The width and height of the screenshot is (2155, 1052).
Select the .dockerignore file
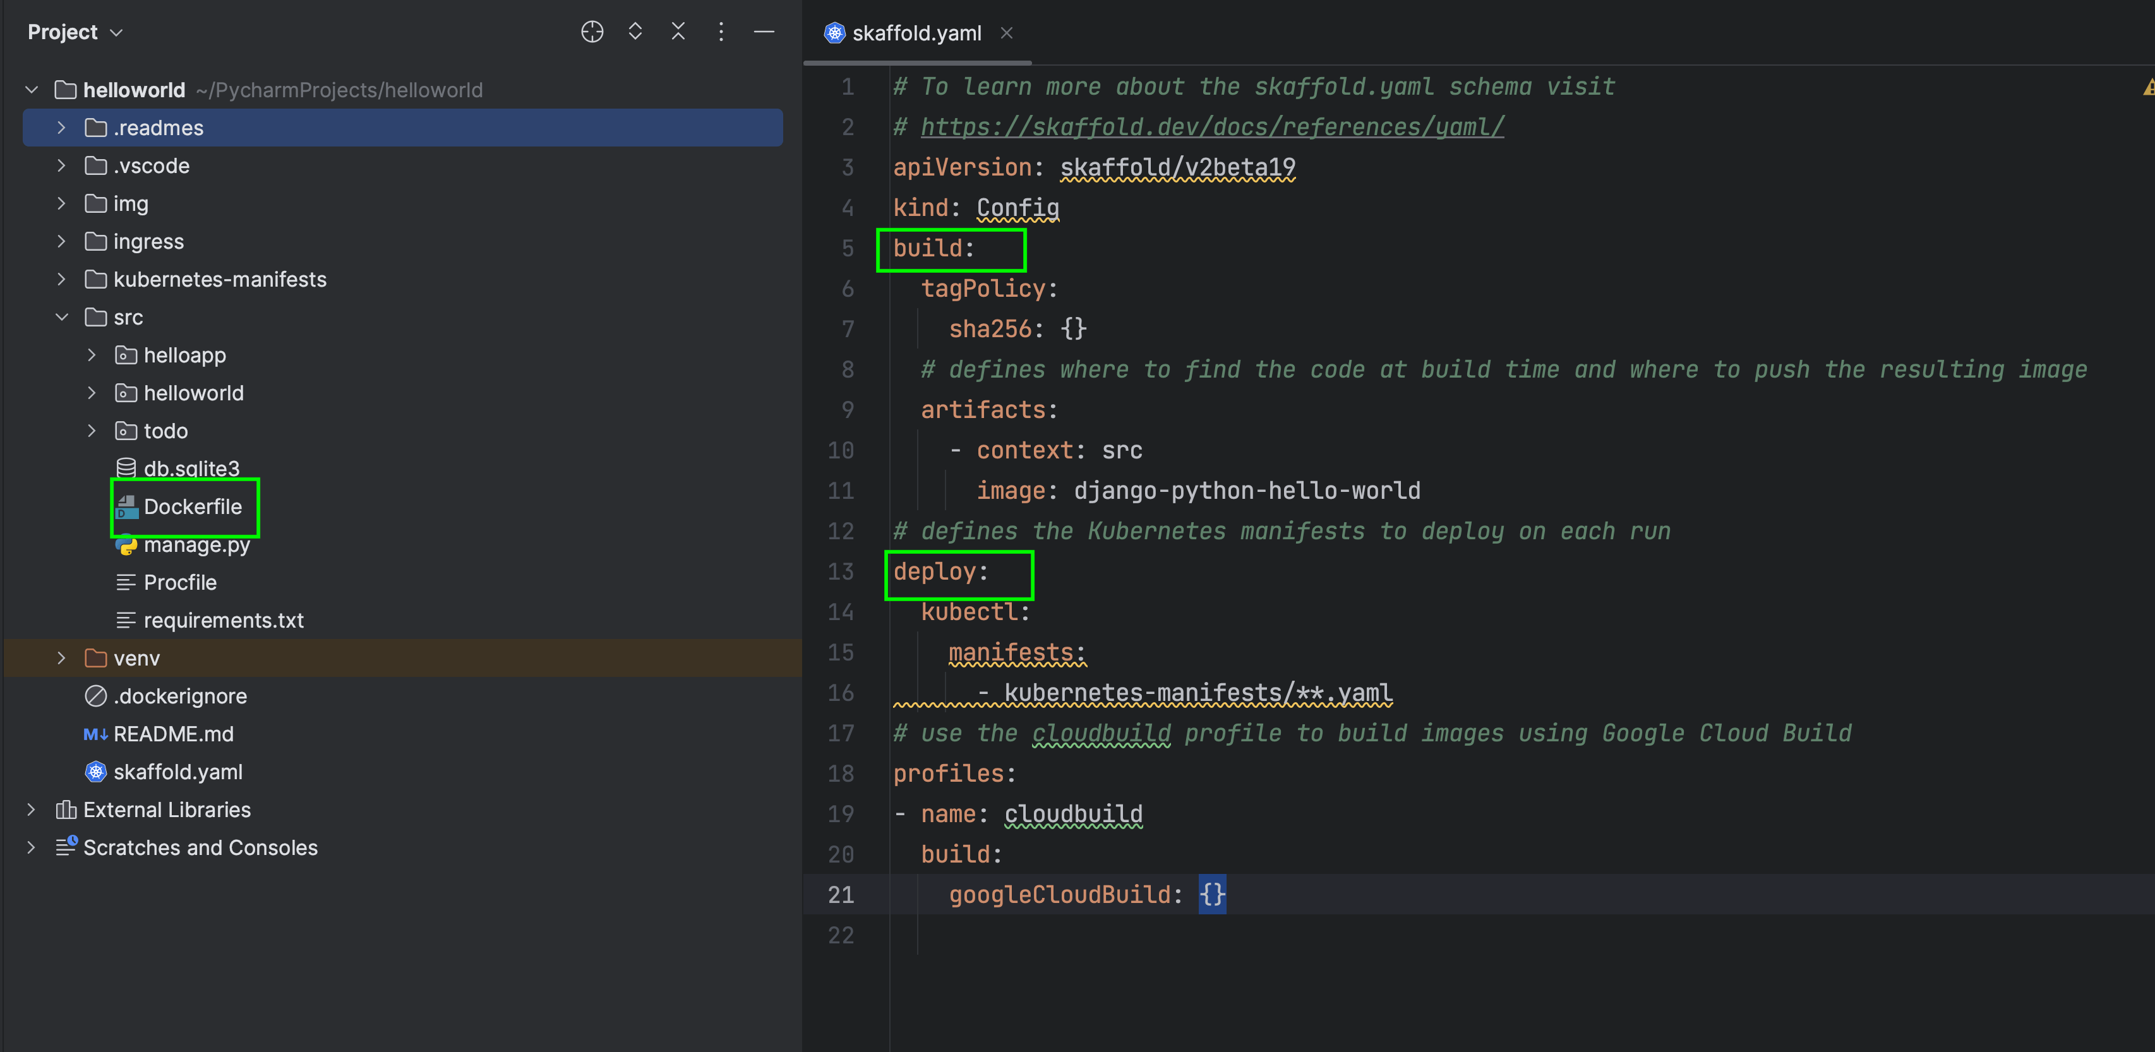181,695
